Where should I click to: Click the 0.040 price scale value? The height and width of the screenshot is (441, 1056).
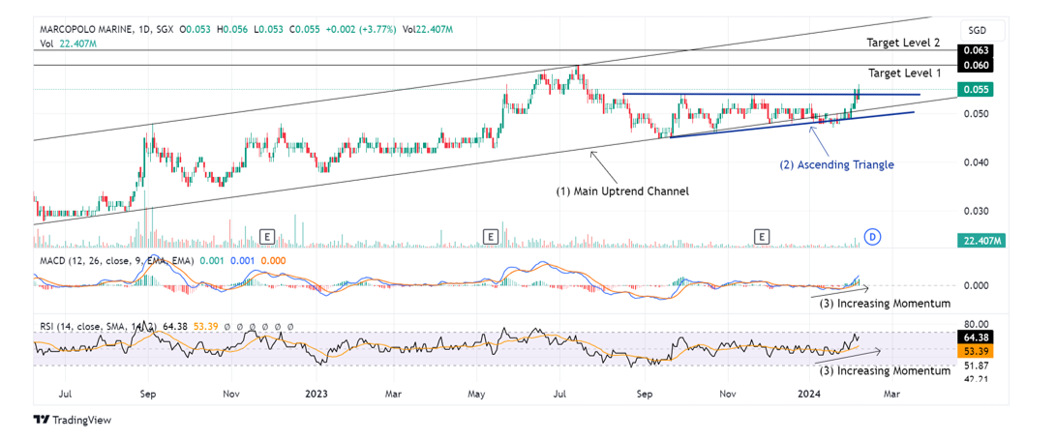coord(974,162)
